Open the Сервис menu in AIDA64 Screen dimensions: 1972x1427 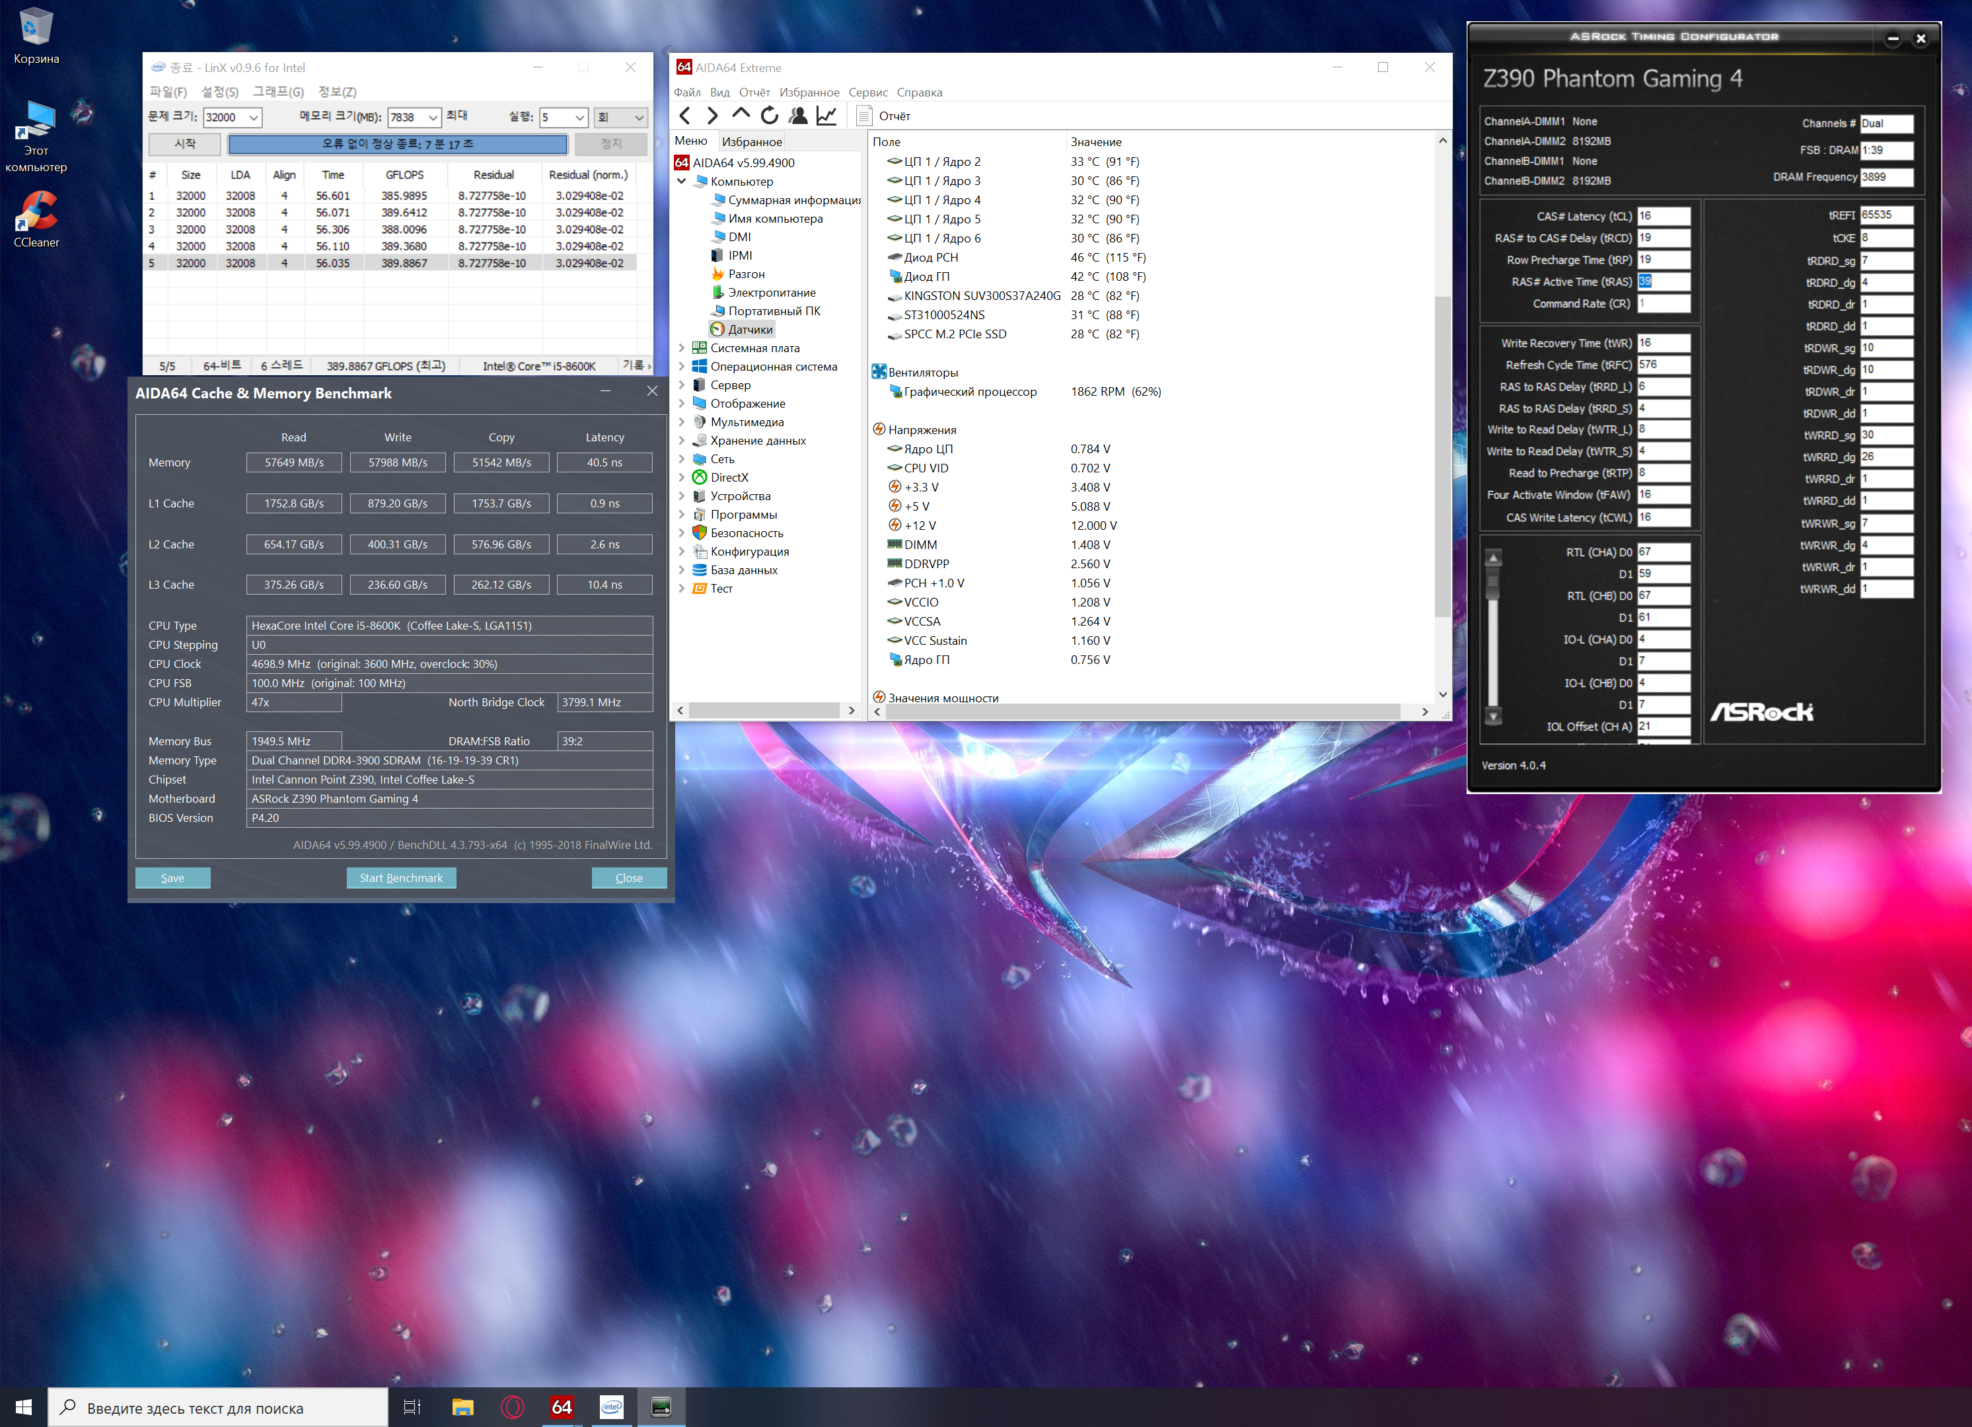point(867,92)
